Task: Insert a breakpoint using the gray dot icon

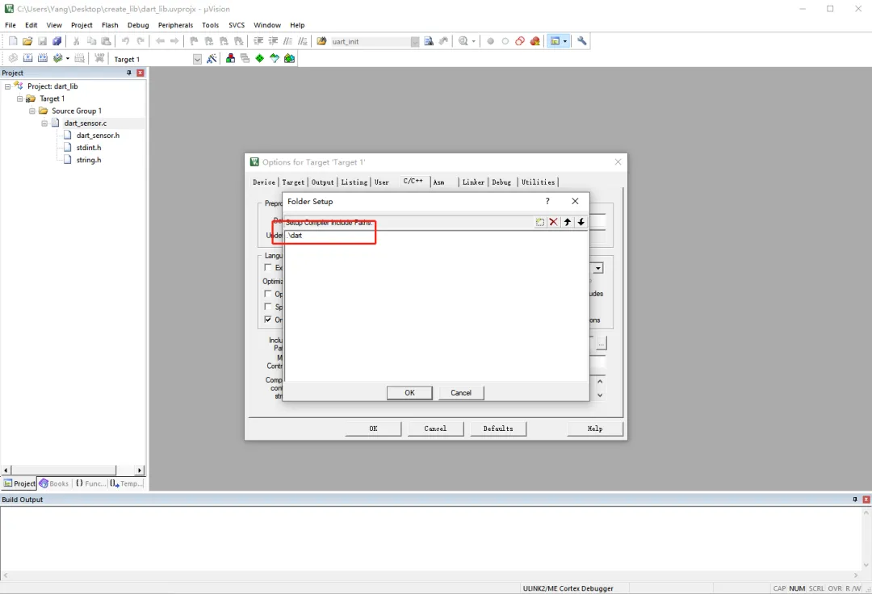Action: coord(491,41)
